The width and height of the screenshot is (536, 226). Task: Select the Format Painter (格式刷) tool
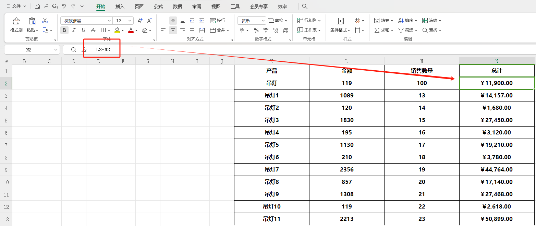pos(16,25)
